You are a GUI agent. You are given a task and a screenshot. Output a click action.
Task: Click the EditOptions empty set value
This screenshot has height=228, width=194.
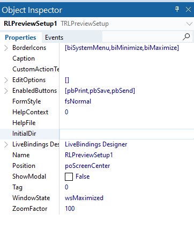pos(67,80)
